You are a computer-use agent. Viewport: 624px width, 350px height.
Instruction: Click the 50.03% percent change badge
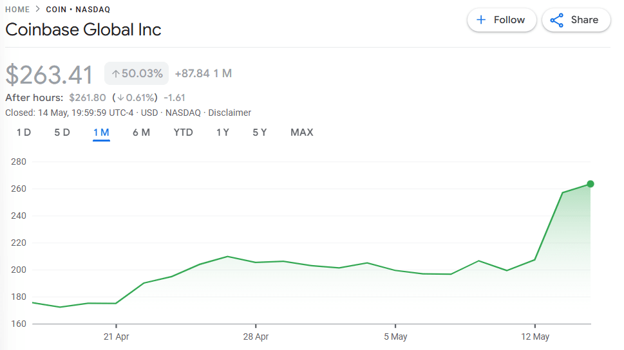[137, 73]
